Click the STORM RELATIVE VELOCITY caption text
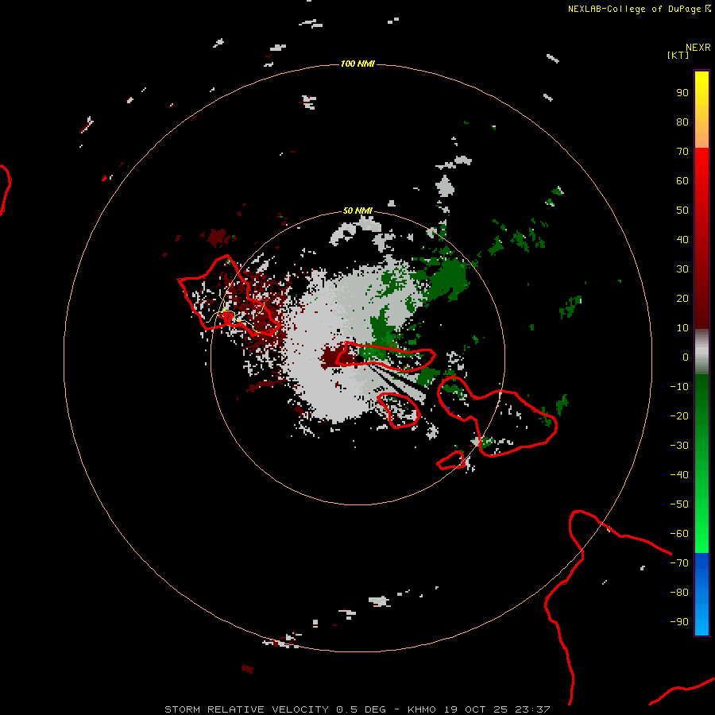Screen dimensions: 715x715 (x=247, y=709)
